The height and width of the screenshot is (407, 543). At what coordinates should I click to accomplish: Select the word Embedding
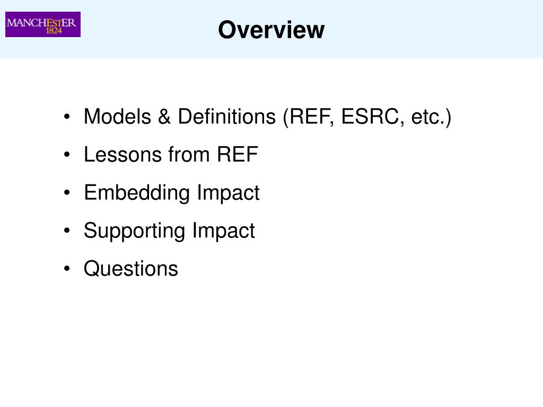click(137, 193)
